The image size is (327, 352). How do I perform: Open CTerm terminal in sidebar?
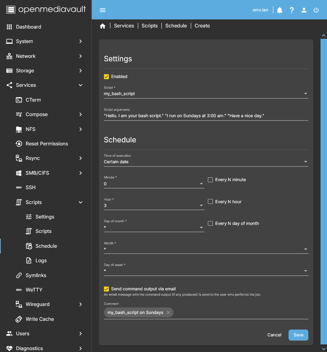coord(33,100)
